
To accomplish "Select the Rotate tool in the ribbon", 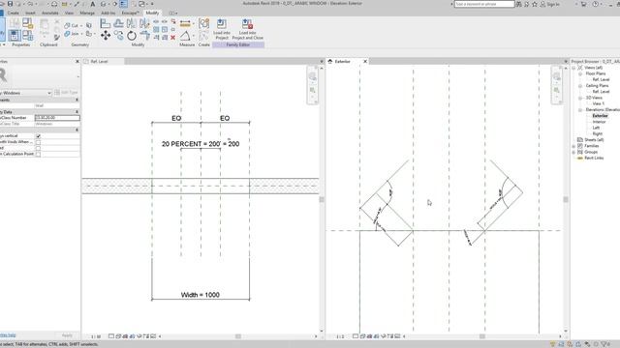I will pos(132,36).
